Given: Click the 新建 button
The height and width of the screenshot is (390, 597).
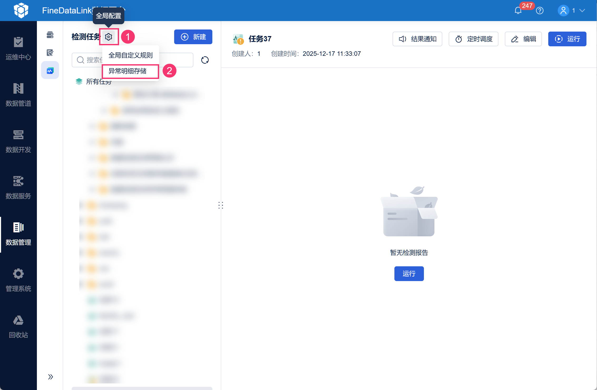Looking at the screenshot, I should [193, 37].
